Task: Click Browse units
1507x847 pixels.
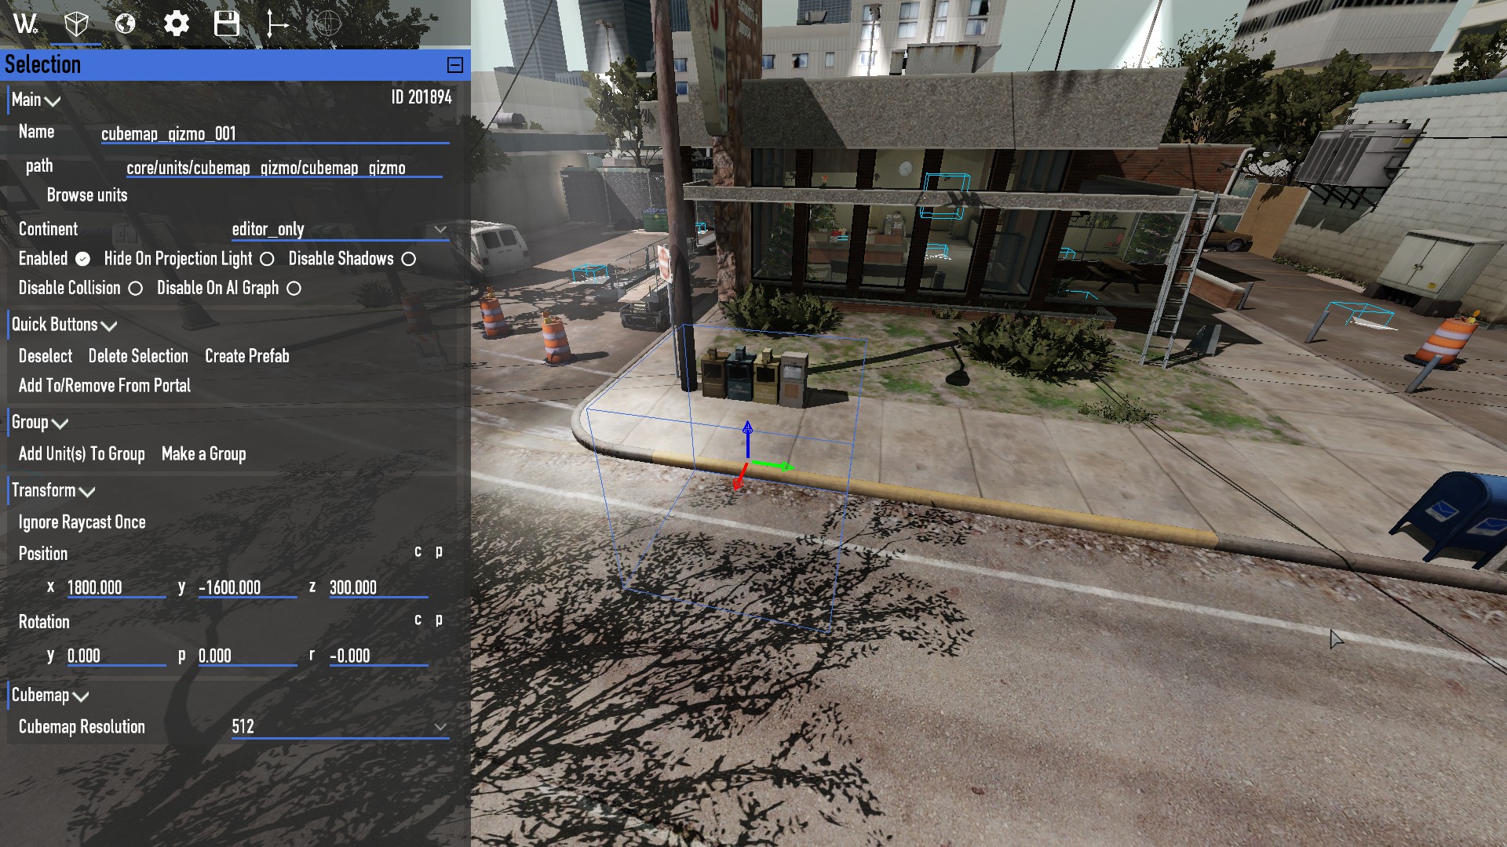Action: tap(87, 194)
